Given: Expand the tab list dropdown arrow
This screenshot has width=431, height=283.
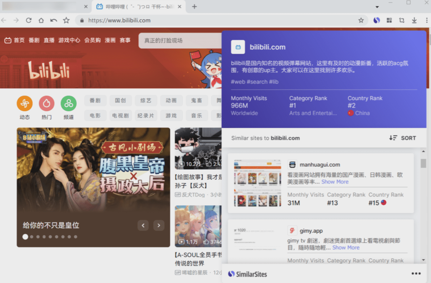Looking at the screenshot, I should coord(377,7).
